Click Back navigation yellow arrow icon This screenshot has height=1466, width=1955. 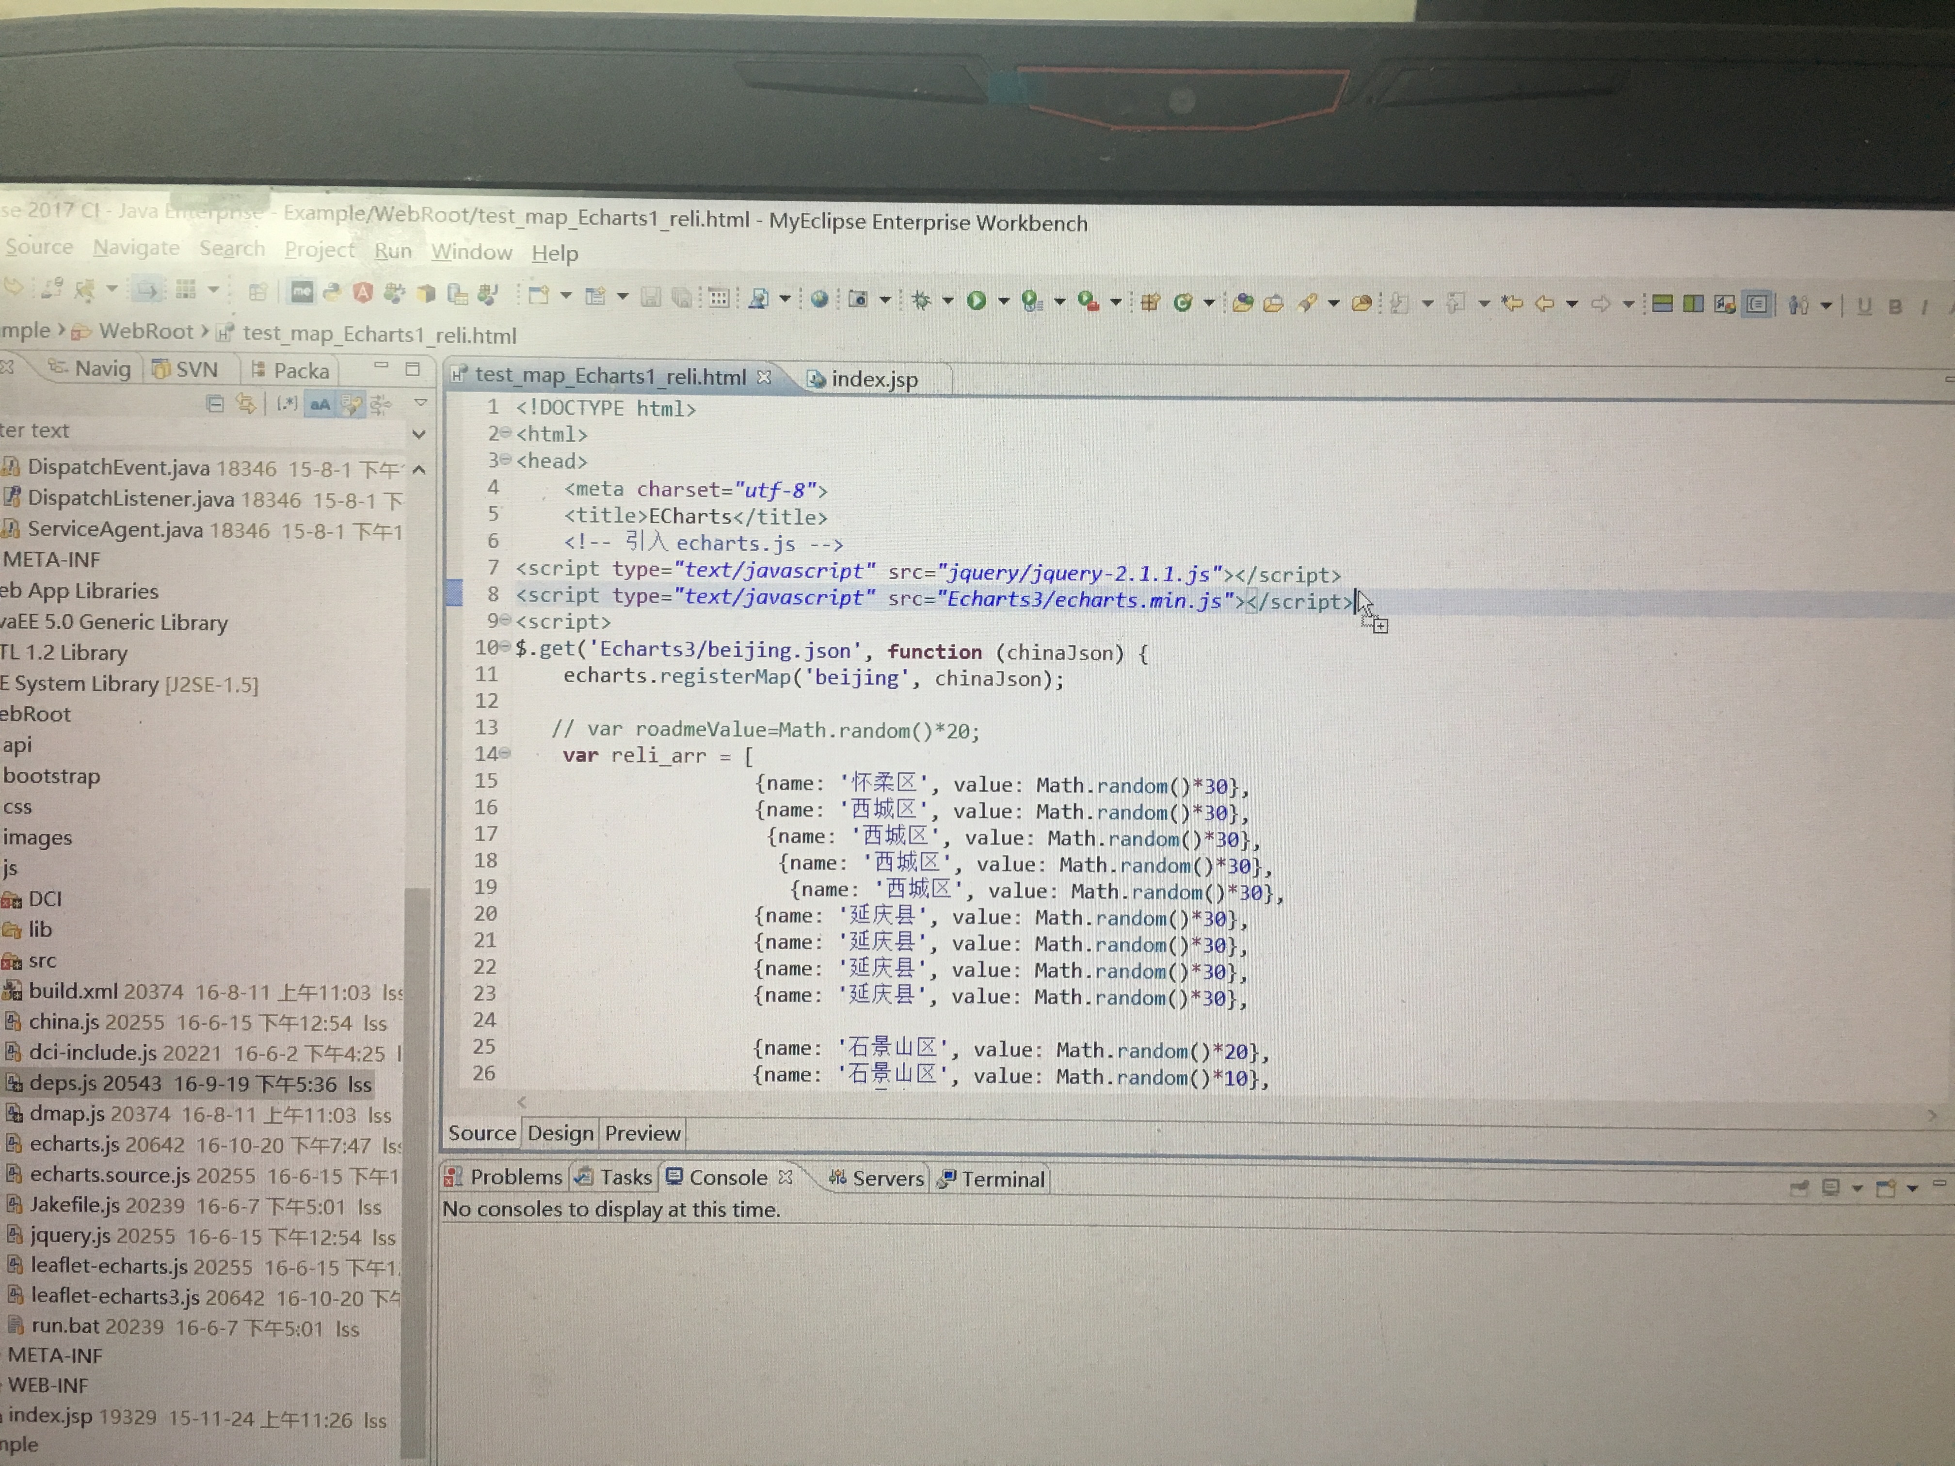1544,304
